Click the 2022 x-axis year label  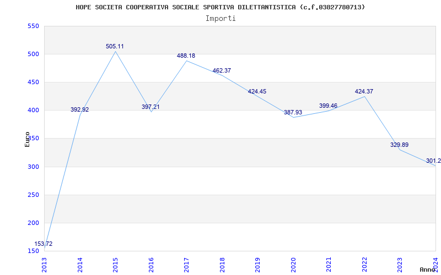pos(364,265)
